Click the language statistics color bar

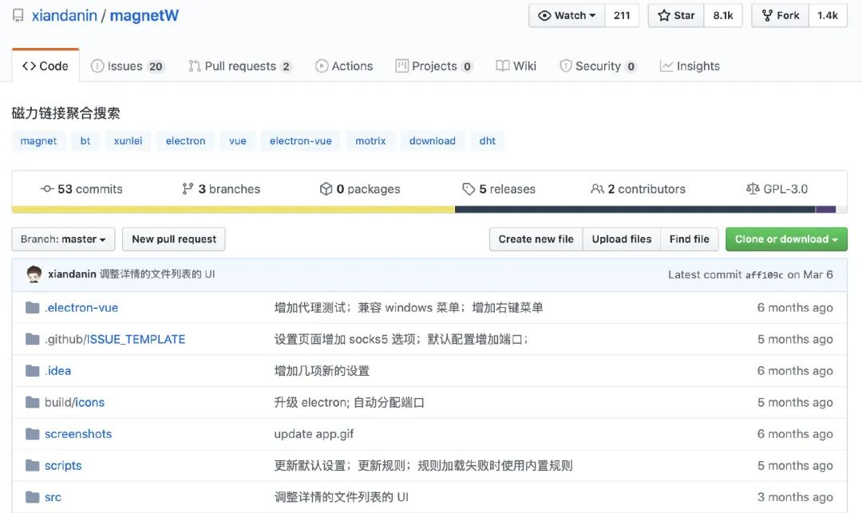[x=431, y=210]
